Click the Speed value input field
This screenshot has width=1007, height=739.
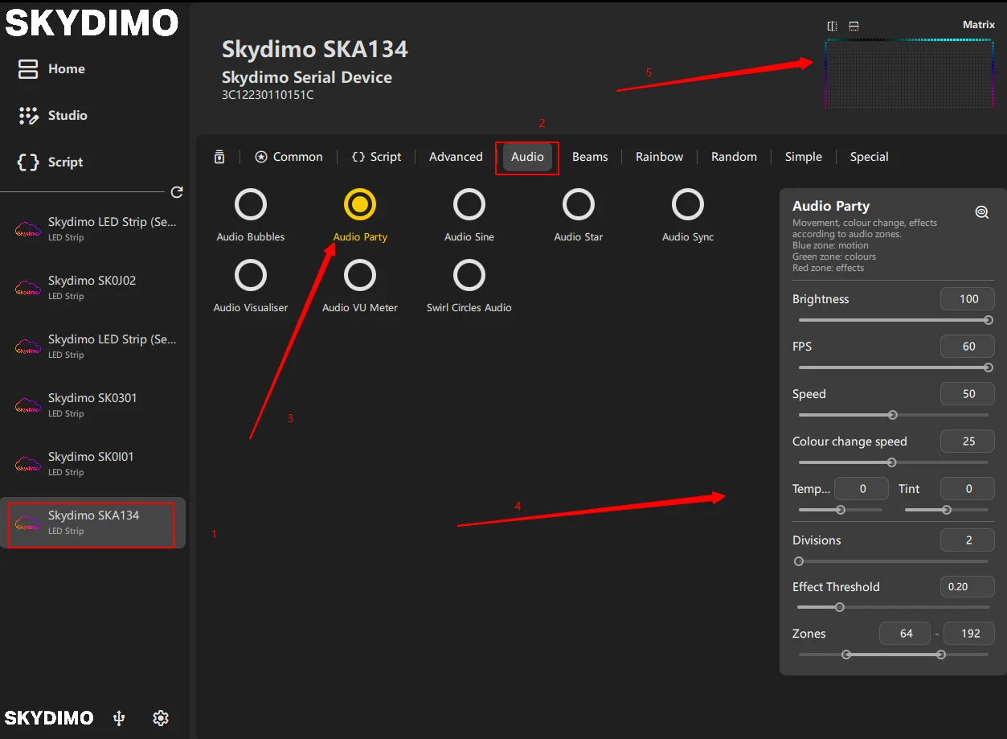pos(968,394)
